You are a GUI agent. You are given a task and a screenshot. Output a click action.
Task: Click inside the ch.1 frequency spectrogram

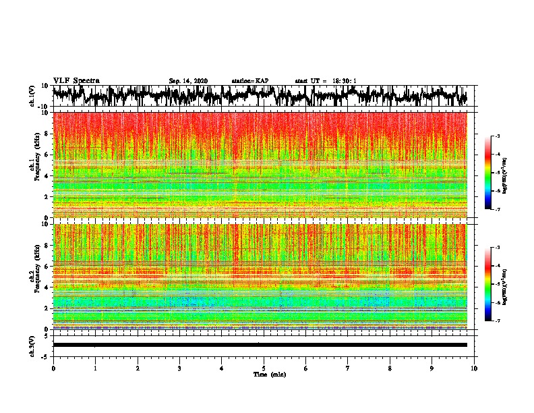(260, 165)
